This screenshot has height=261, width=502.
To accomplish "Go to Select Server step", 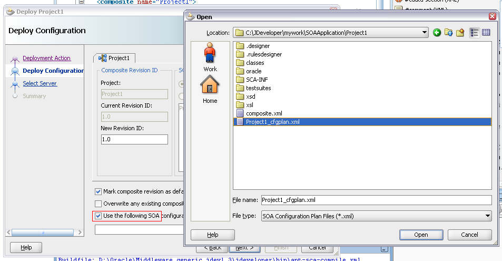I will pos(40,83).
